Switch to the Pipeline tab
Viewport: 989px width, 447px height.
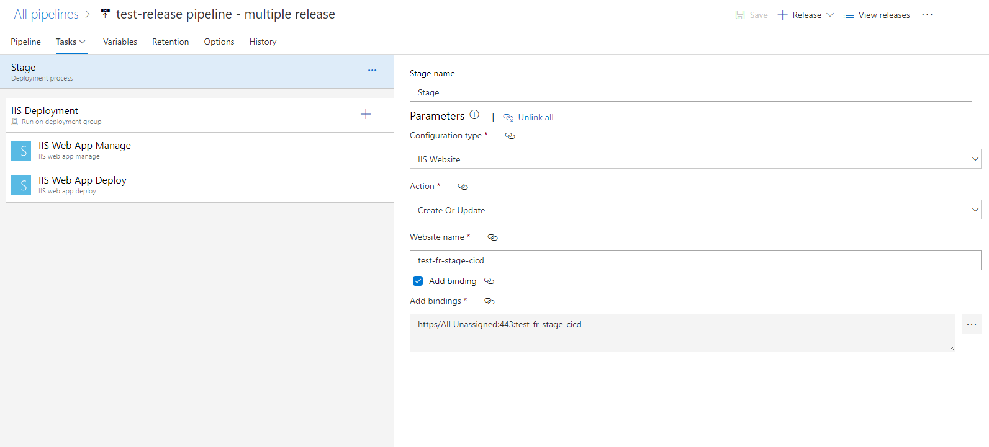(x=25, y=42)
